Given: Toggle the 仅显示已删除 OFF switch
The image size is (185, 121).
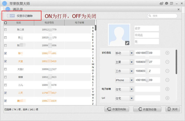Looking at the screenshot, I should (x=11, y=16).
